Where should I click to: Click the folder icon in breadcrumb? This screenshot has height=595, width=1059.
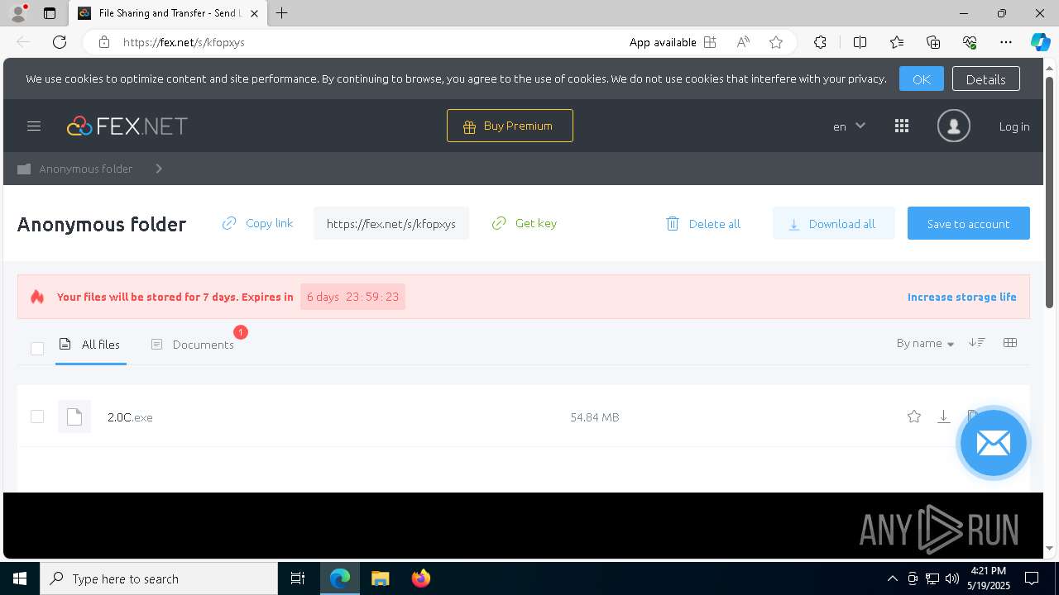tap(24, 169)
